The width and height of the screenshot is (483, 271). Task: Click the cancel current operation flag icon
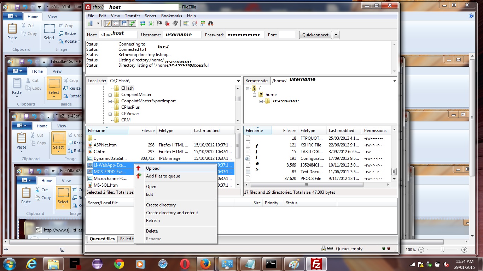click(159, 23)
